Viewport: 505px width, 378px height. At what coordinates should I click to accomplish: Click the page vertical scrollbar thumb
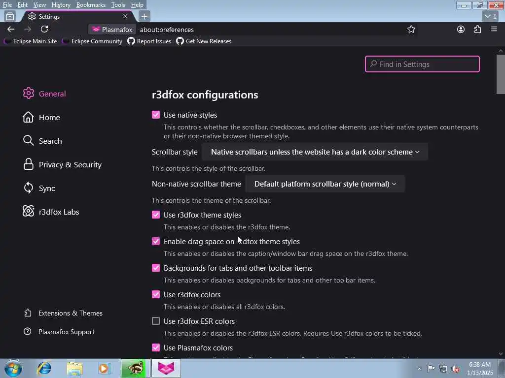[501, 74]
